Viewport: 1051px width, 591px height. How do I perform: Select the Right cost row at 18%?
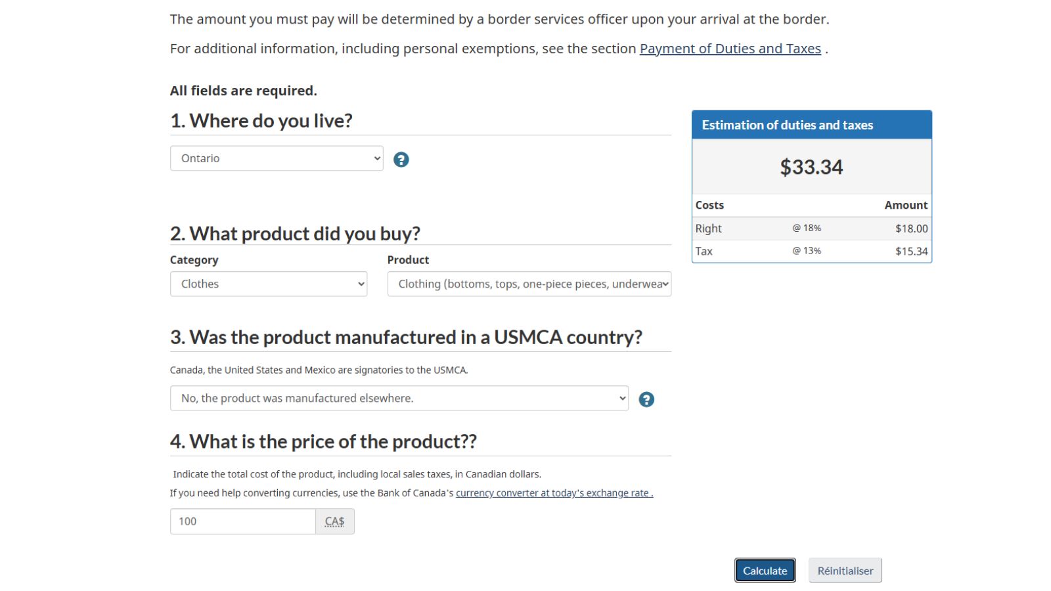(812, 229)
